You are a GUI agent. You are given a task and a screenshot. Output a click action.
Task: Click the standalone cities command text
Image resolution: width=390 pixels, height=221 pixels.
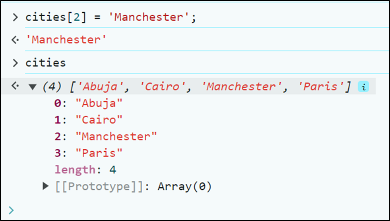pos(46,63)
